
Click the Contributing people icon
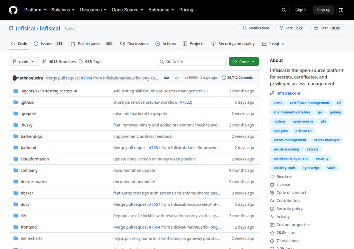[x=272, y=201]
